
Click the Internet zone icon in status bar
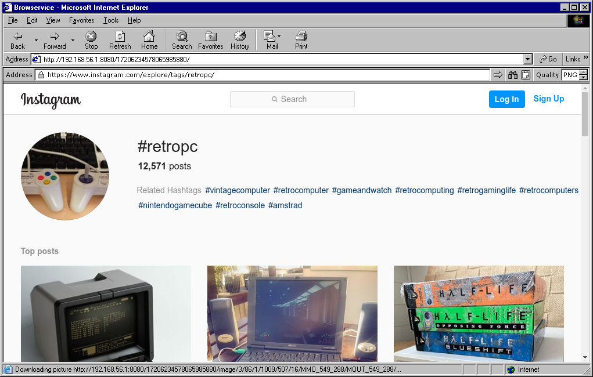tap(511, 369)
